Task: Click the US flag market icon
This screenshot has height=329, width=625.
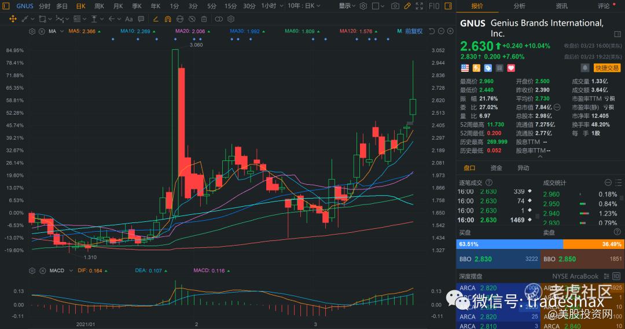Action: click(x=465, y=68)
